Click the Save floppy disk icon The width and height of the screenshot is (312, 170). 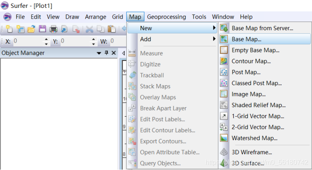pos(42,29)
